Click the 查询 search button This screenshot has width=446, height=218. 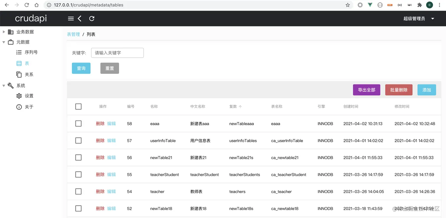[x=81, y=68]
